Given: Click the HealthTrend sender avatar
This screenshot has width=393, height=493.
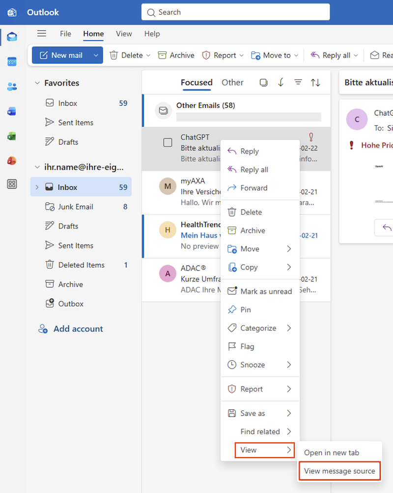Looking at the screenshot, I should pos(168,230).
